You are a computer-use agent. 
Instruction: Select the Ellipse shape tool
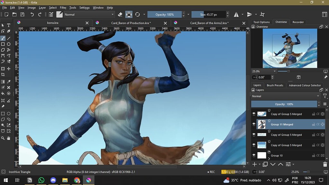9,44
